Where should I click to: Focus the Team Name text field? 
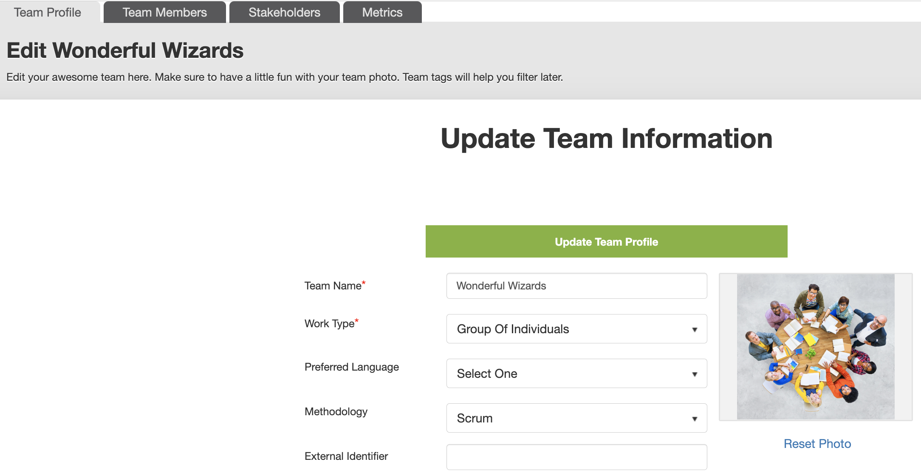click(577, 286)
